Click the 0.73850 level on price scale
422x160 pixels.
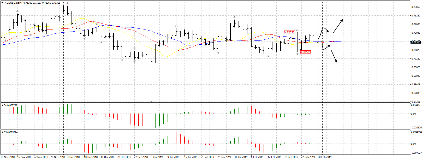coord(415,7)
